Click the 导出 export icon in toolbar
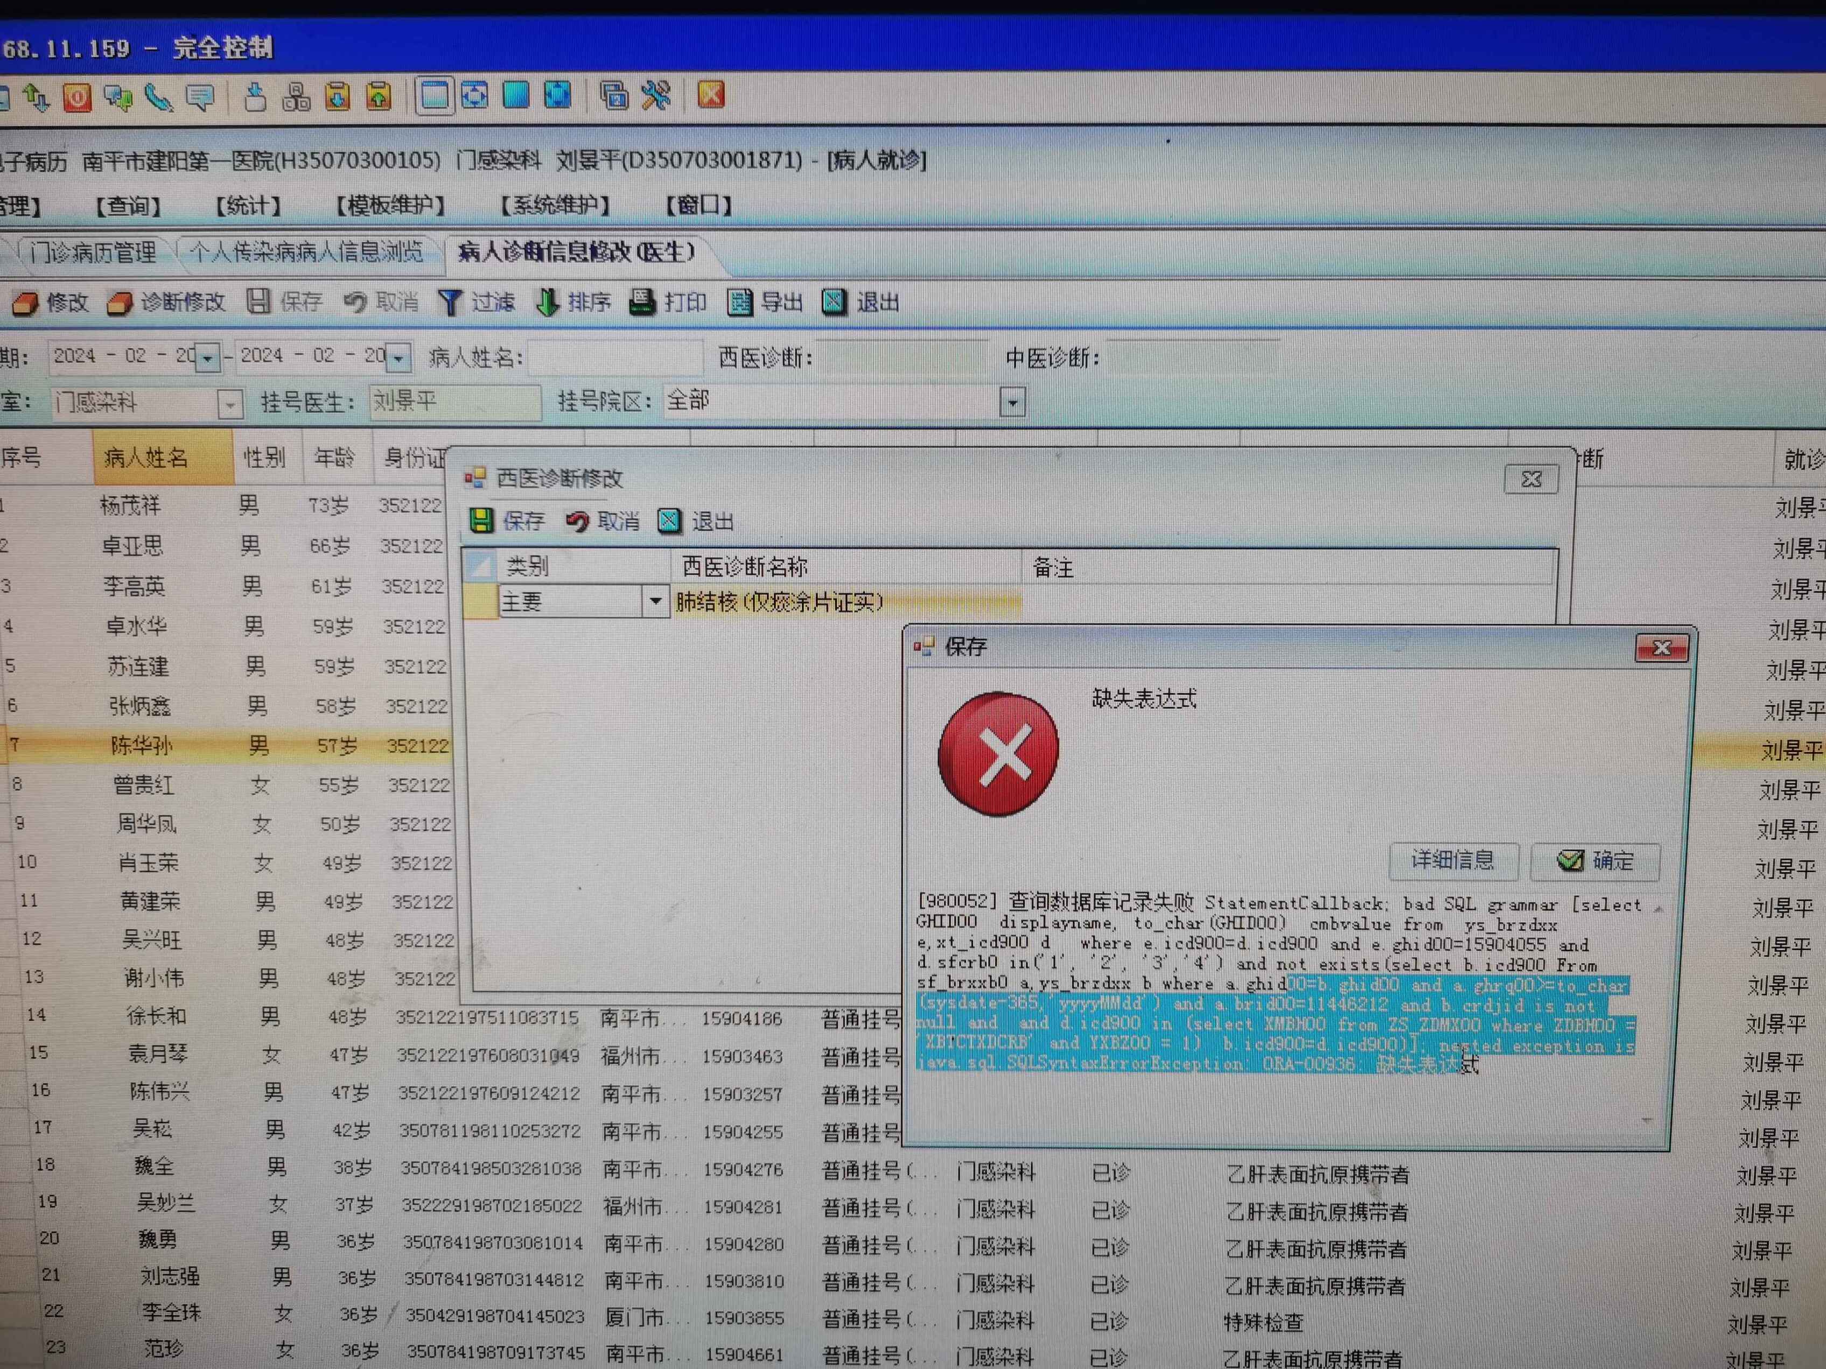 (x=740, y=303)
